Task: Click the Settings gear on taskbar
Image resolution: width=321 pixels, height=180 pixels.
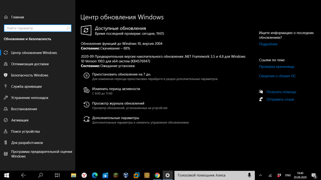Action: point(168,175)
